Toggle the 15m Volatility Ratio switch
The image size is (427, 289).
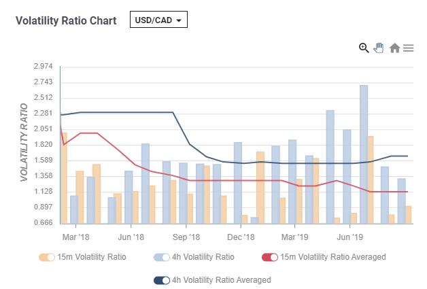[48, 257]
